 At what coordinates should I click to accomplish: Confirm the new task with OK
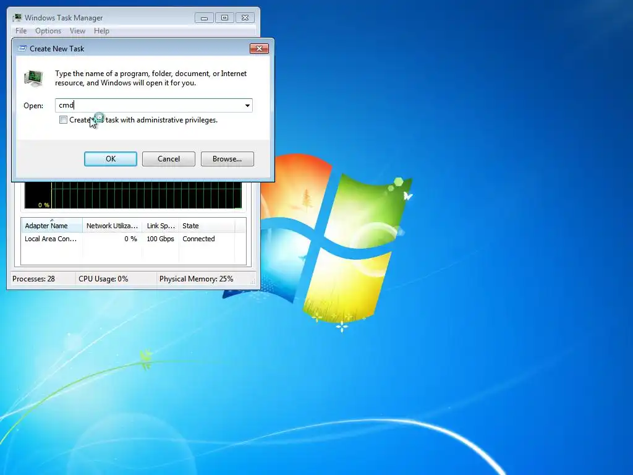111,159
